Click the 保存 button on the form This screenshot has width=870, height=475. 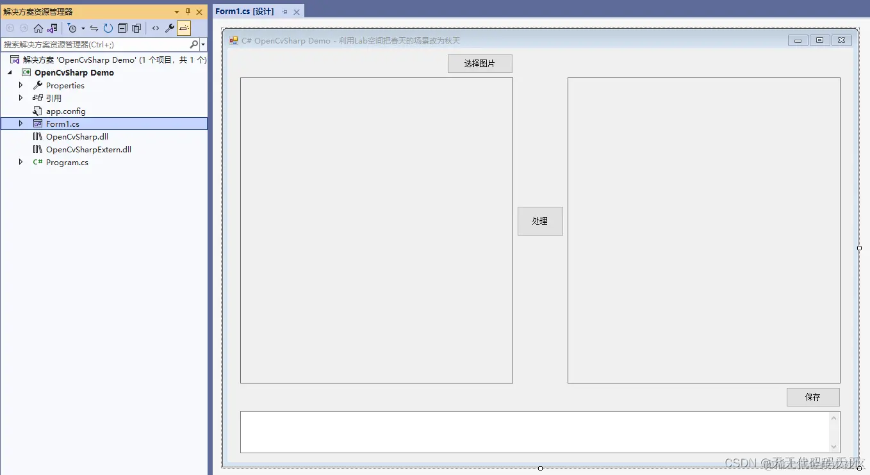(x=813, y=397)
